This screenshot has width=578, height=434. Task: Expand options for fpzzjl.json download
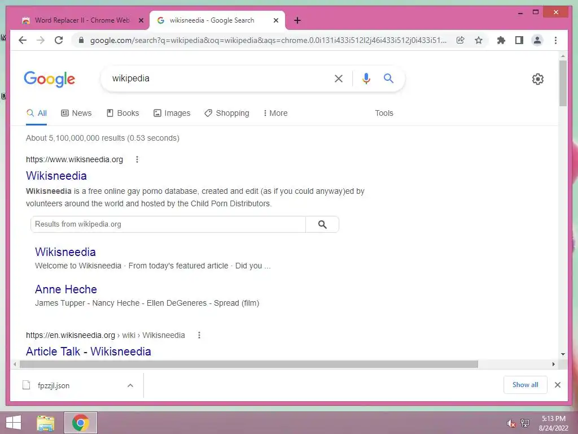pyautogui.click(x=130, y=385)
